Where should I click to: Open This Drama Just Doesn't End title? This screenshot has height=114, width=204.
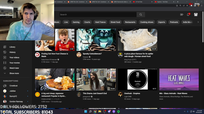pyautogui.click(x=95, y=93)
